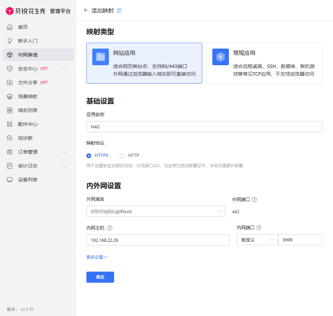Click the domain list icon for 域名列表
The width and height of the screenshot is (333, 316).
point(10,110)
